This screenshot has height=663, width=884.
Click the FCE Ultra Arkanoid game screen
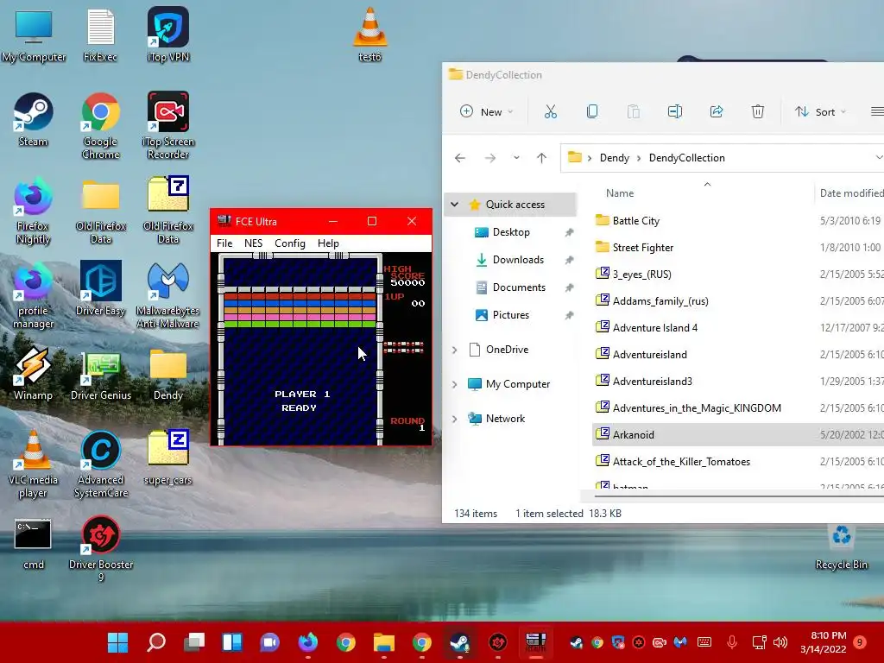click(321, 349)
